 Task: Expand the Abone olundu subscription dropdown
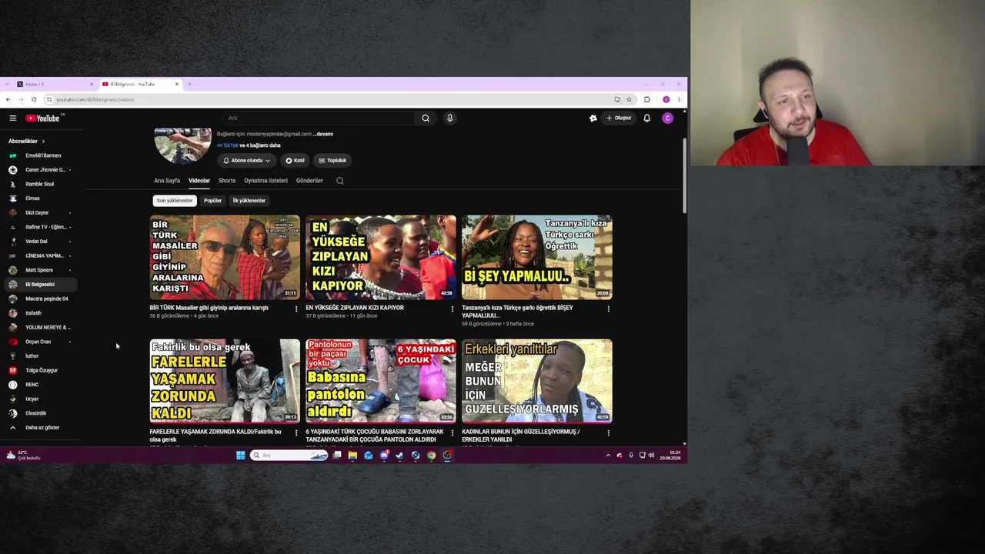coord(246,160)
